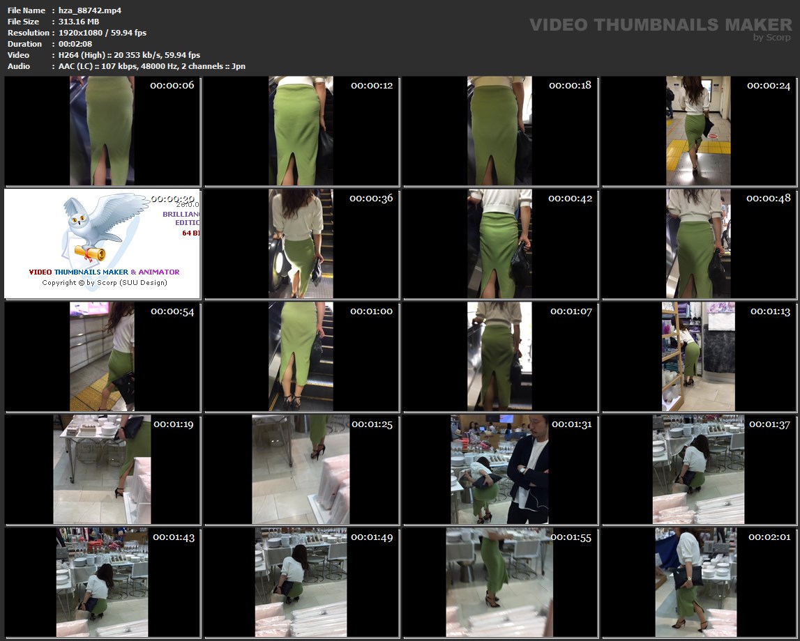Image resolution: width=800 pixels, height=641 pixels.
Task: Select the thumbnail at 00:01:13
Action: coord(698,357)
